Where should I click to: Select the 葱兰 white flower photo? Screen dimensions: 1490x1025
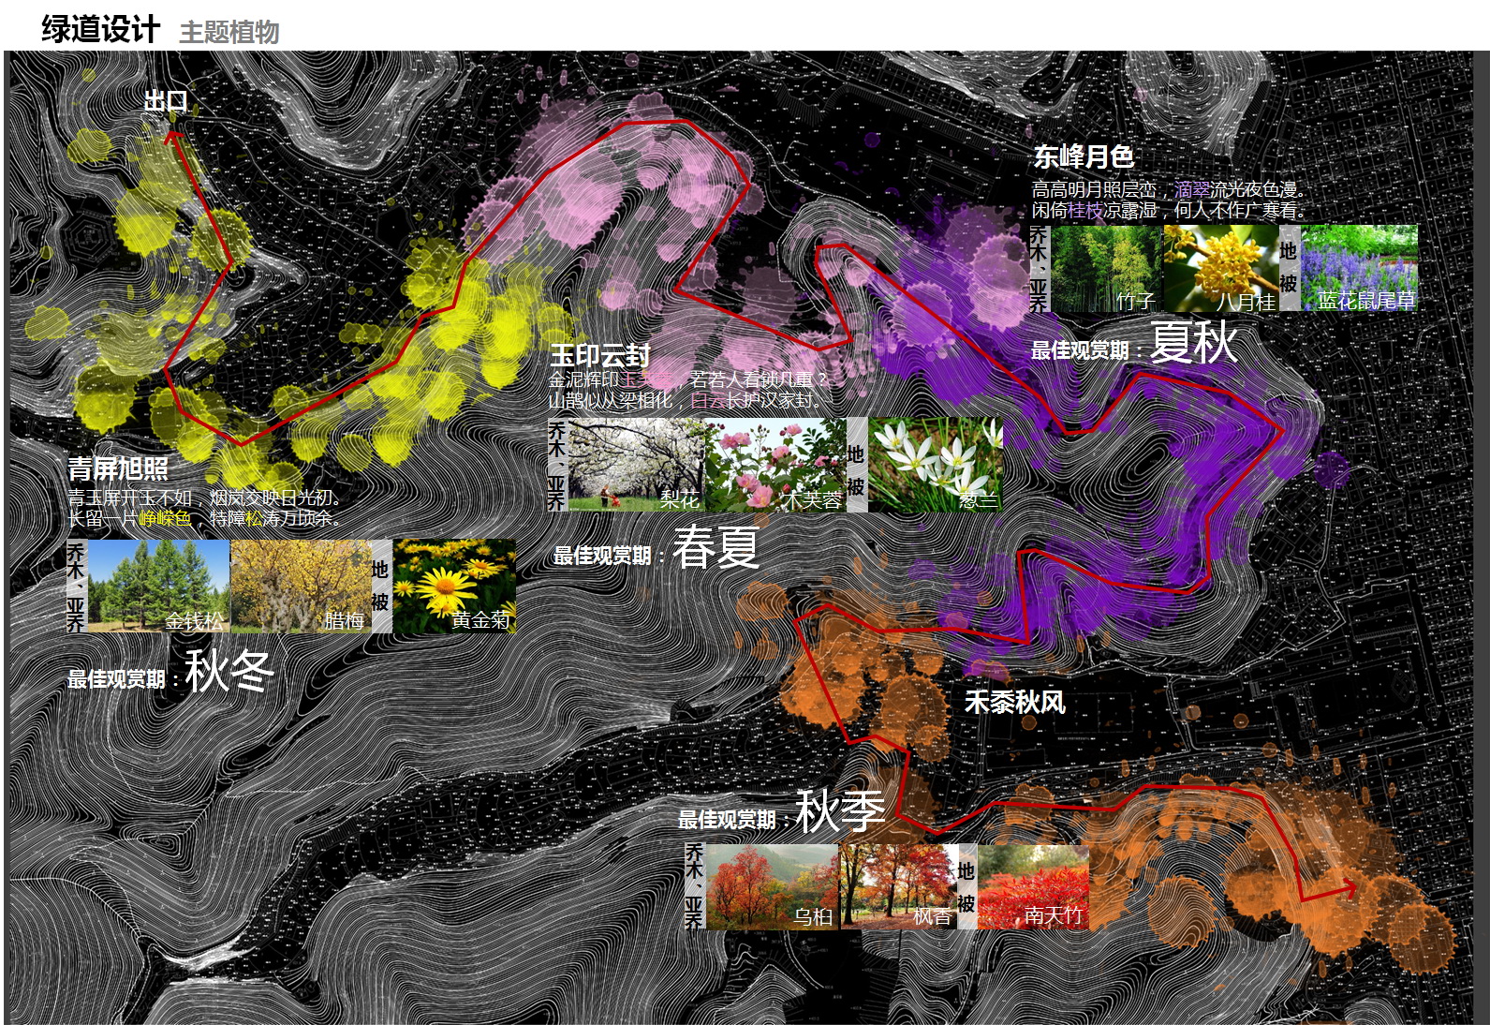pyautogui.click(x=936, y=465)
